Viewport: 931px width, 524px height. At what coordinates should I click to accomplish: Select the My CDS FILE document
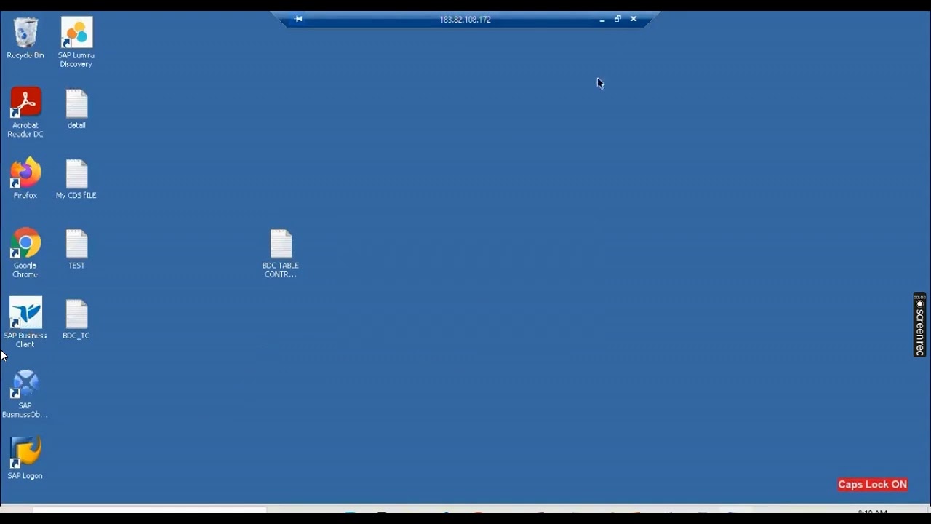pyautogui.click(x=76, y=179)
